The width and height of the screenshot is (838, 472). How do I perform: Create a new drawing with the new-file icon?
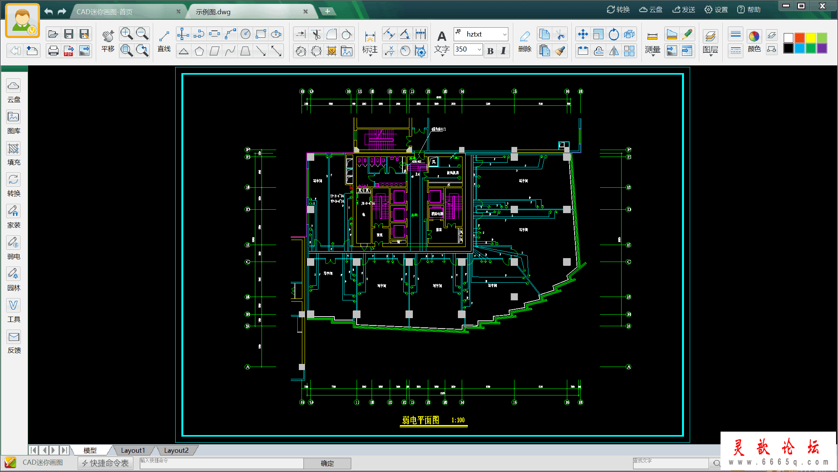32,50
